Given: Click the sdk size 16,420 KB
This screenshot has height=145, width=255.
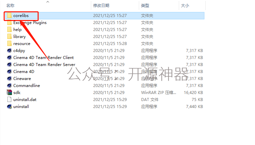Looking at the screenshot, I should point(193,93).
